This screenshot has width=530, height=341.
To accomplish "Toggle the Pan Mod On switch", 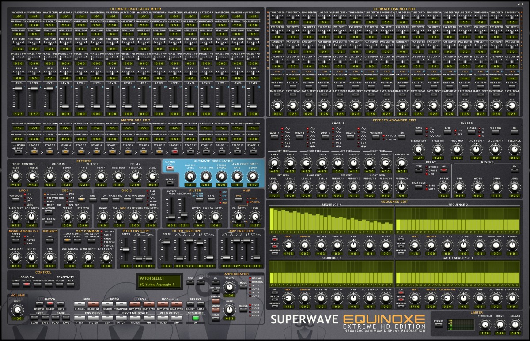I will click(169, 168).
